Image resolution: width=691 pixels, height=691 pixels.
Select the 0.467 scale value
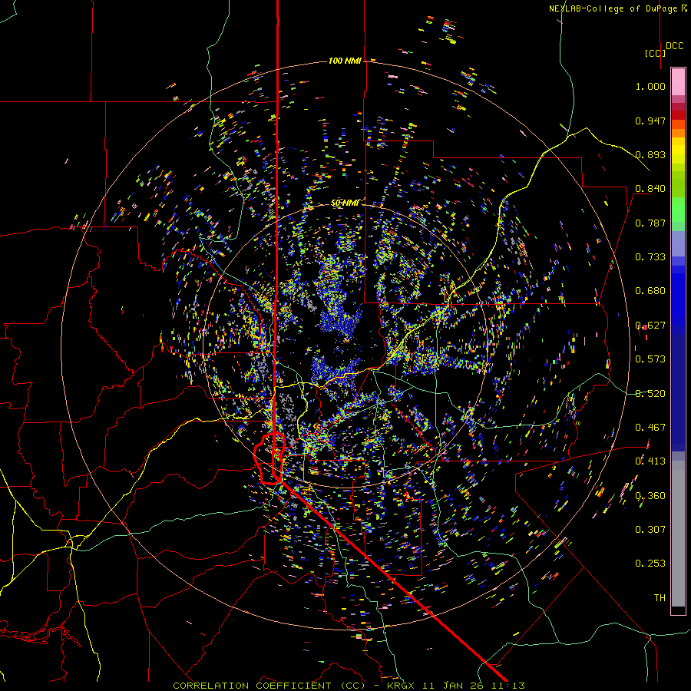(650, 428)
